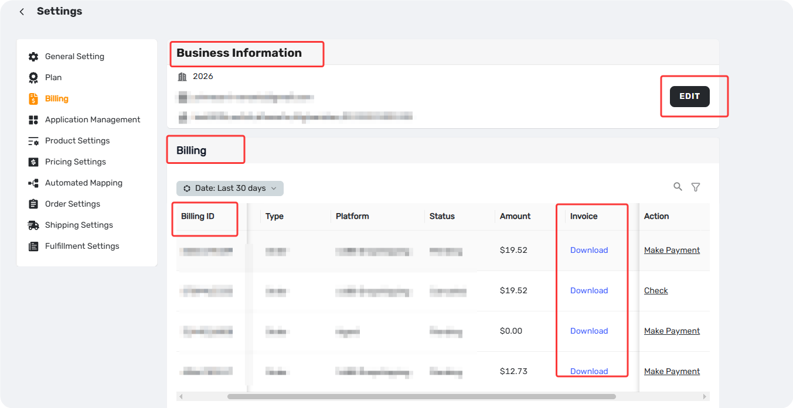Open Application Management section
Viewport: 793px width, 408px height.
click(93, 120)
